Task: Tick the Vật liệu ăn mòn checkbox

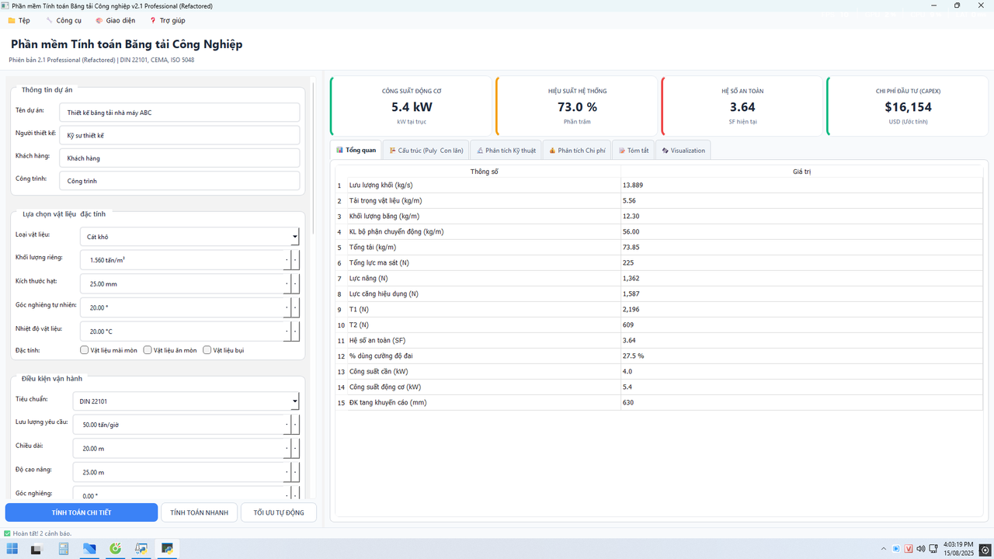Action: click(x=148, y=350)
